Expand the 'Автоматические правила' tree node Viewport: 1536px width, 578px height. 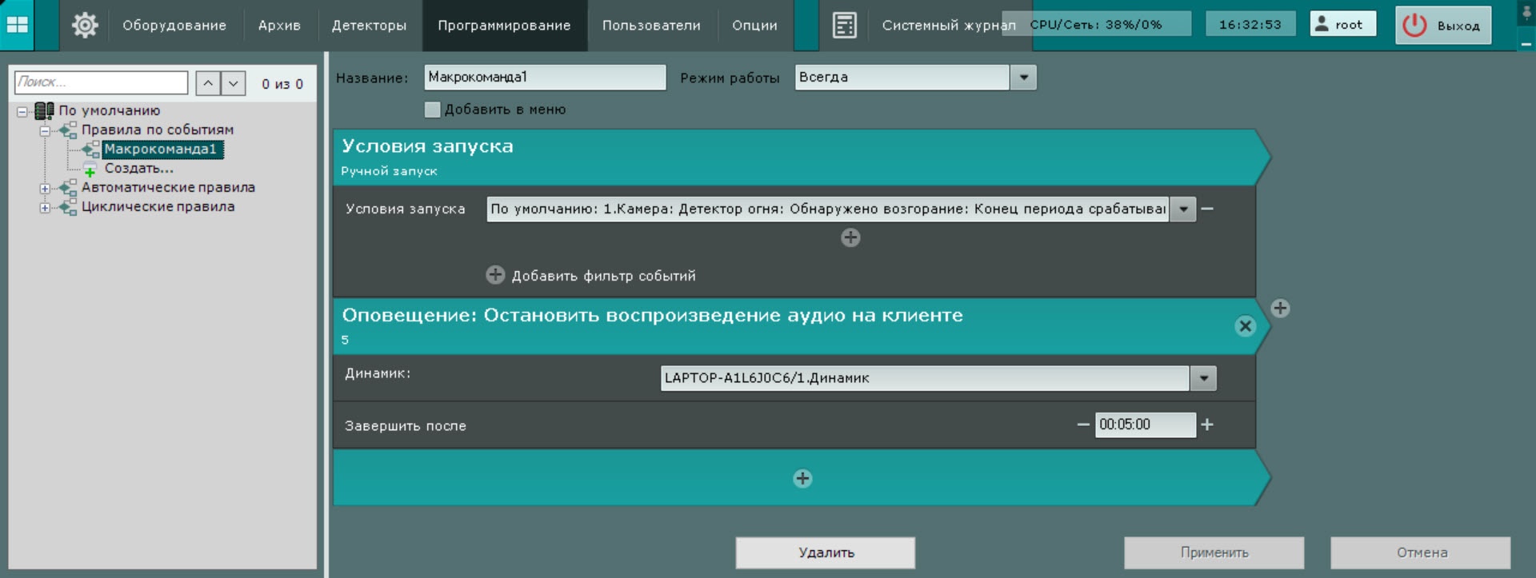click(46, 188)
